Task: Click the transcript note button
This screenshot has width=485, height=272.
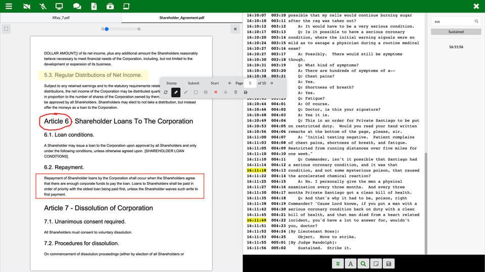Action: coord(376,263)
